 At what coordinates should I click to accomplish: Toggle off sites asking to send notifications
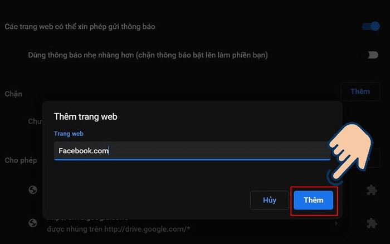coord(371,26)
